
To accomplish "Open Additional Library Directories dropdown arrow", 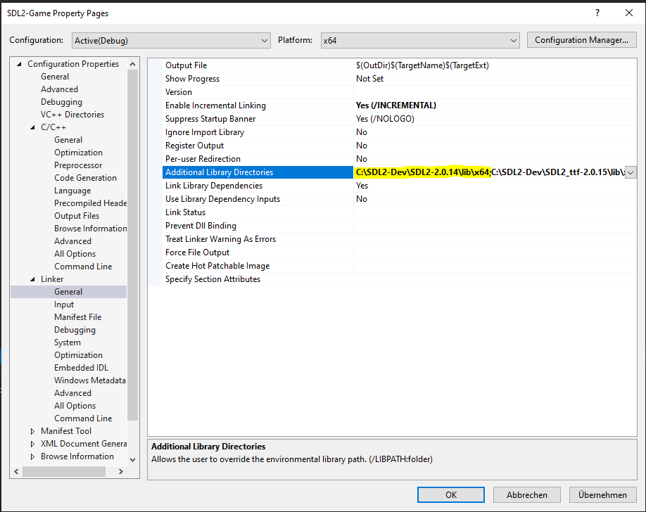I will pyautogui.click(x=631, y=172).
